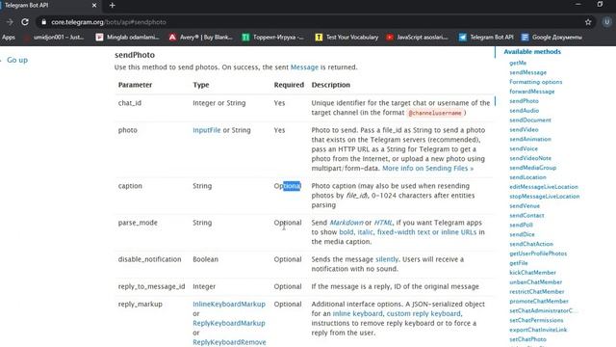This screenshot has width=616, height=347.
Task: Follow the silently link
Action: (387, 259)
